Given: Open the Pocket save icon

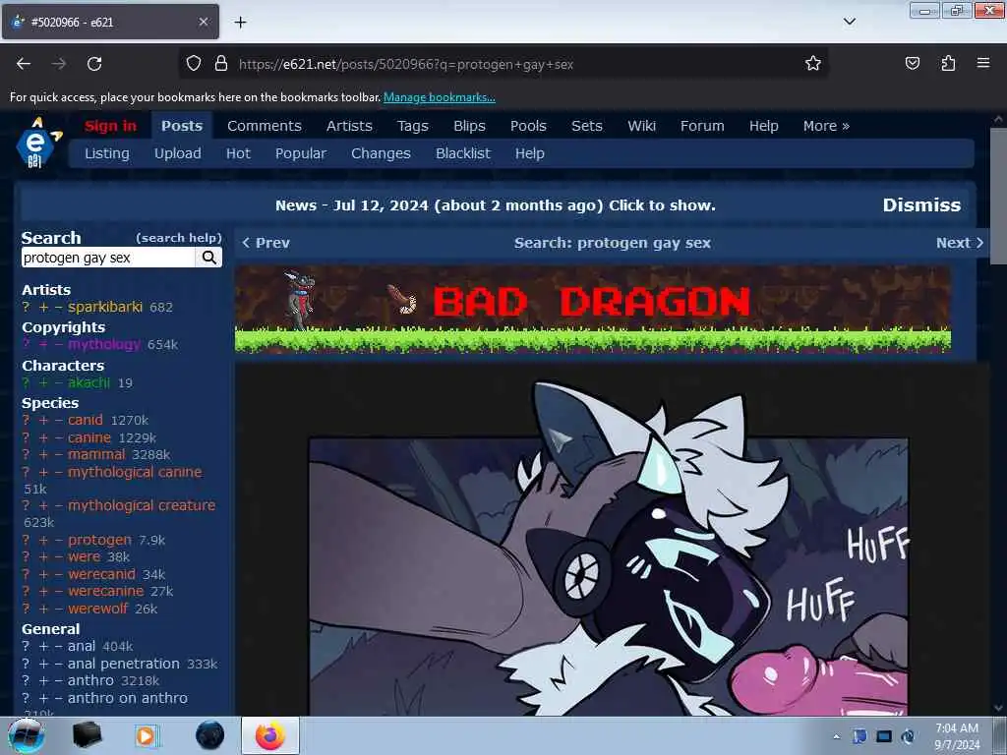Looking at the screenshot, I should (x=912, y=63).
